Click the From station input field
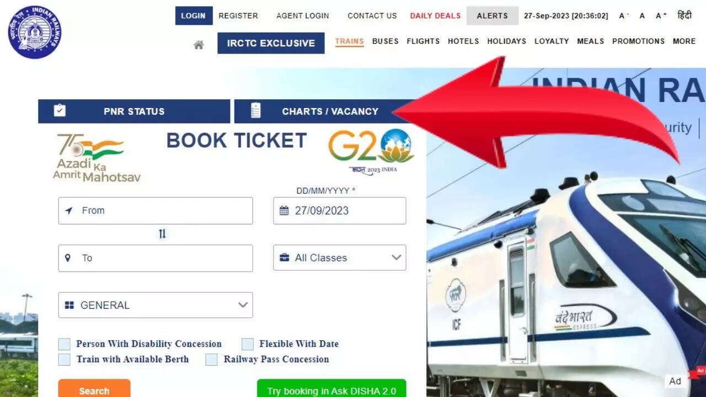The image size is (706, 397). (156, 211)
